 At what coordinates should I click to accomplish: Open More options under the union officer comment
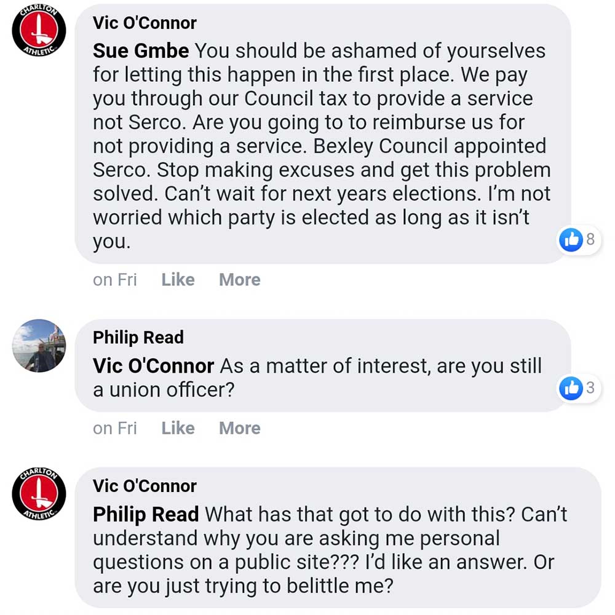click(x=239, y=428)
